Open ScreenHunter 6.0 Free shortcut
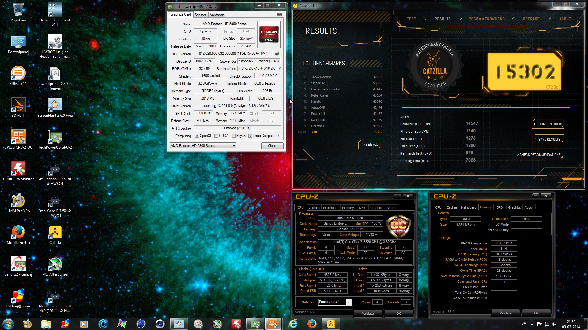 pos(55,108)
